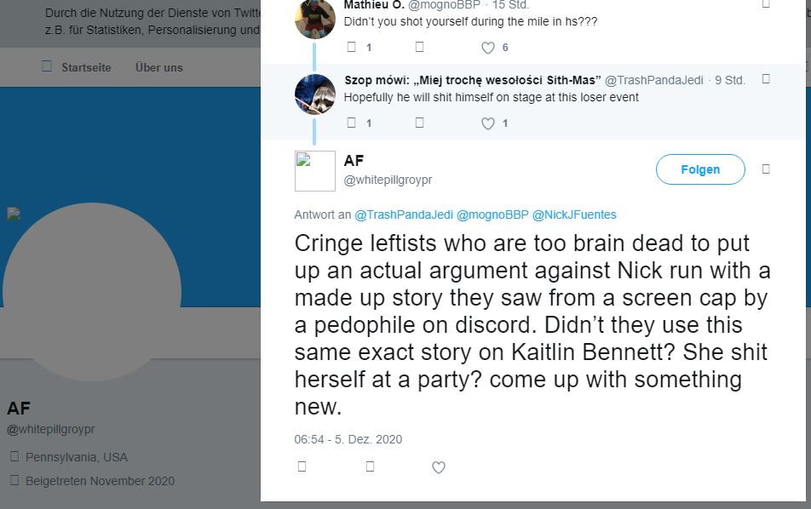Click AF's broken profile avatar in tweet

315,171
